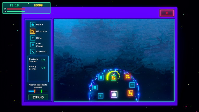
Task: Click the Obstacle Drones 1/5 count
Action: pyautogui.click(x=43, y=60)
